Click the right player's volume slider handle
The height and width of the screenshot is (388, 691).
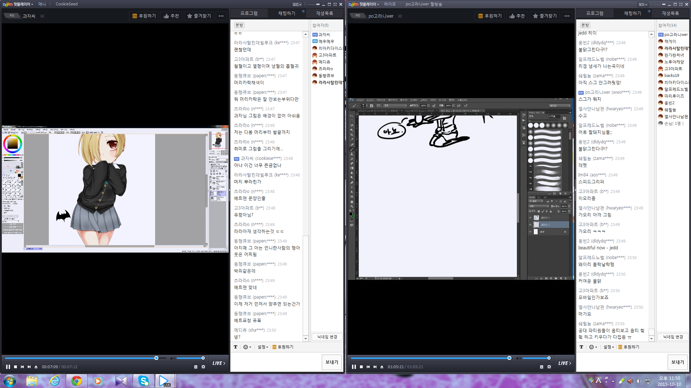549,358
